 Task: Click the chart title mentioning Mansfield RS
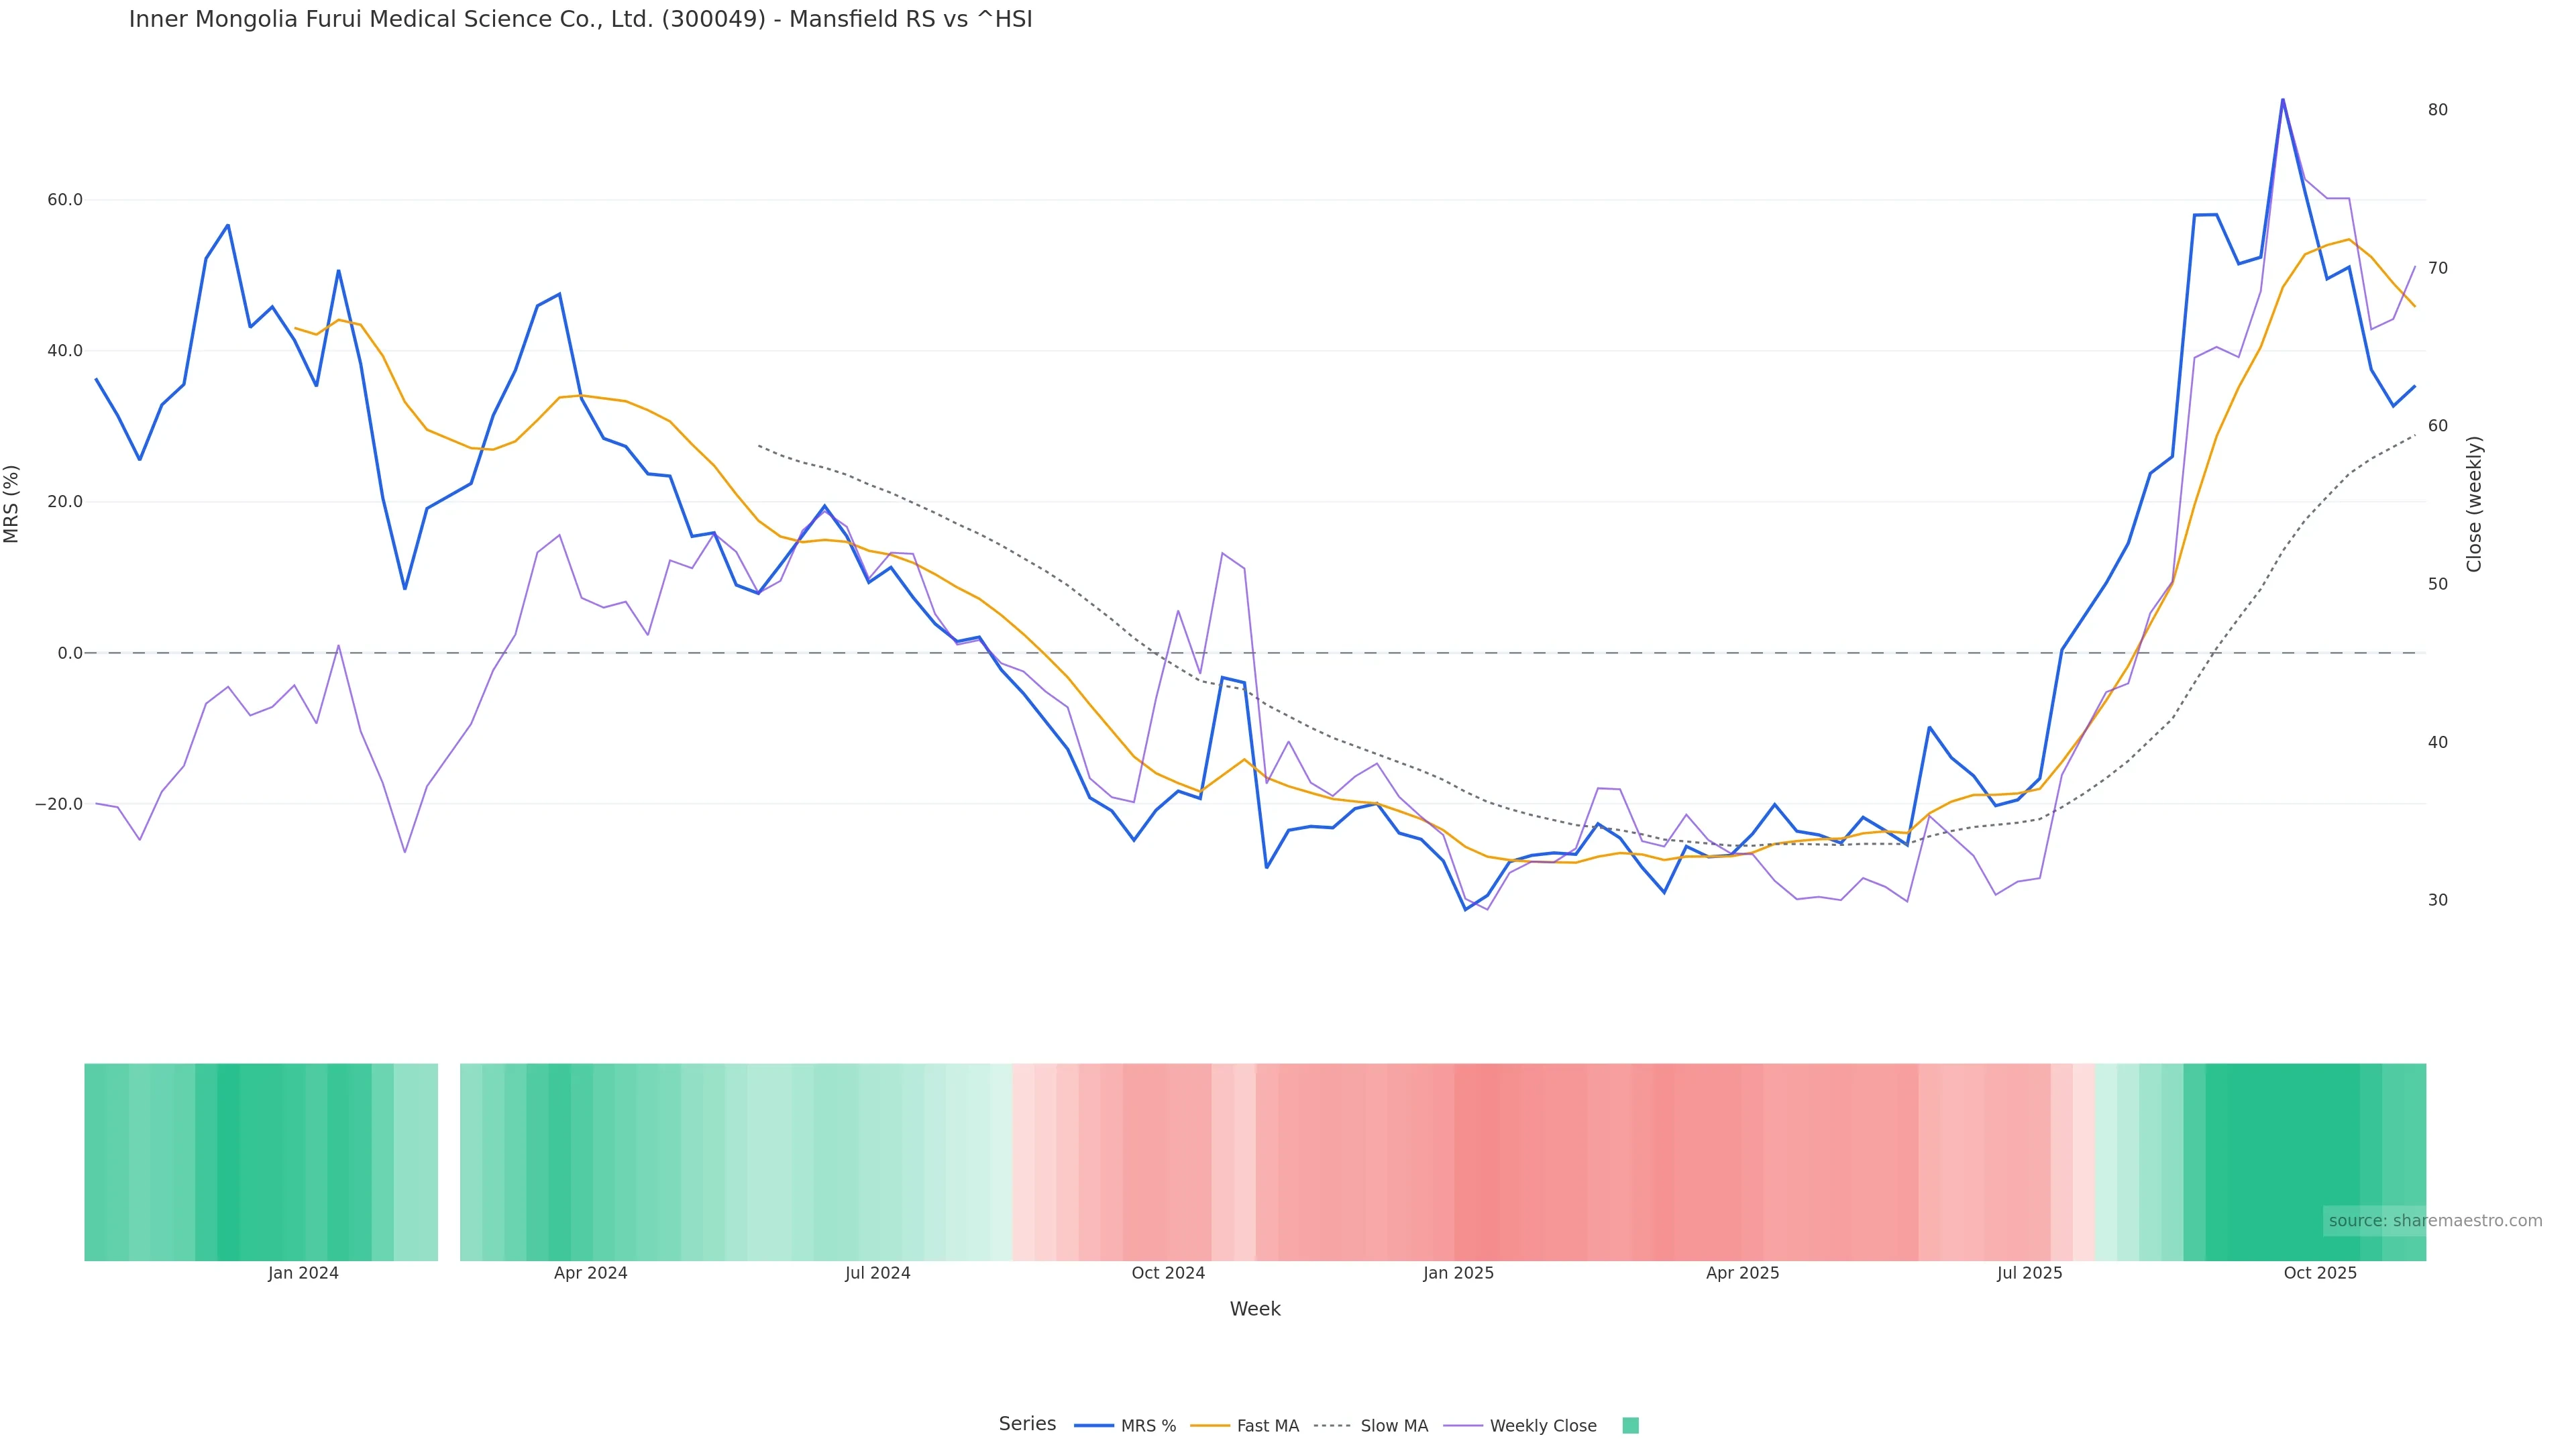pos(580,19)
